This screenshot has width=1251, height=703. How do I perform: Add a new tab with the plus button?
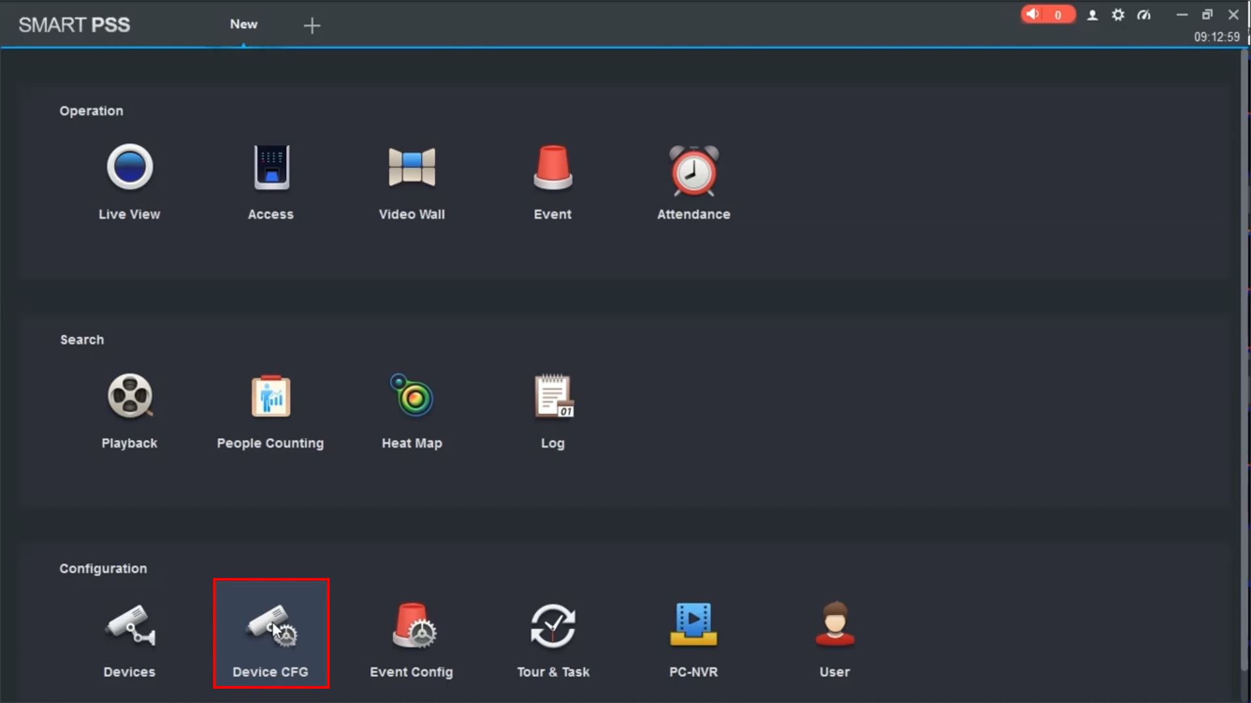[x=312, y=26]
